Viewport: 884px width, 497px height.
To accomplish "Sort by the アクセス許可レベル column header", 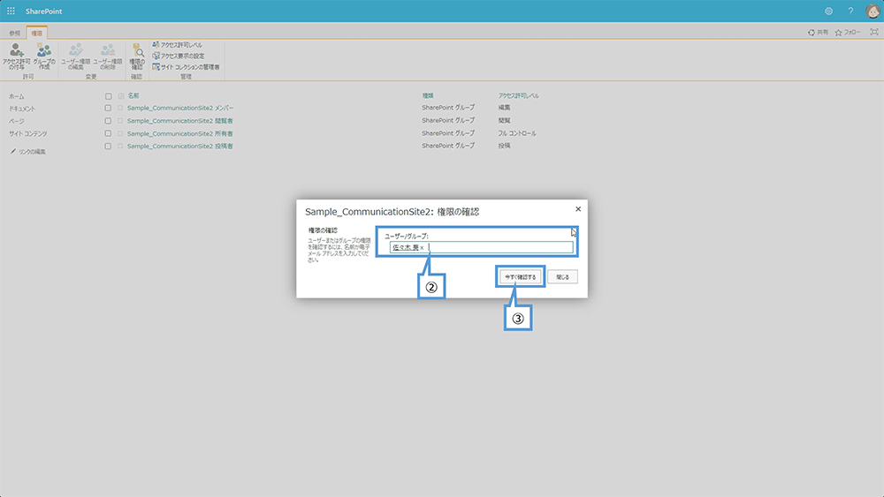I will pyautogui.click(x=518, y=95).
